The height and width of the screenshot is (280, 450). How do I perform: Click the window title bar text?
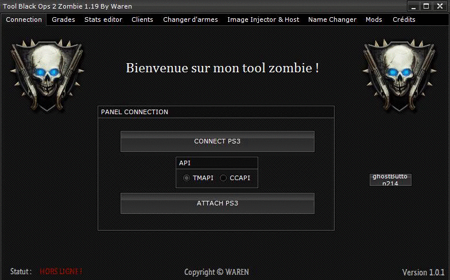point(68,6)
